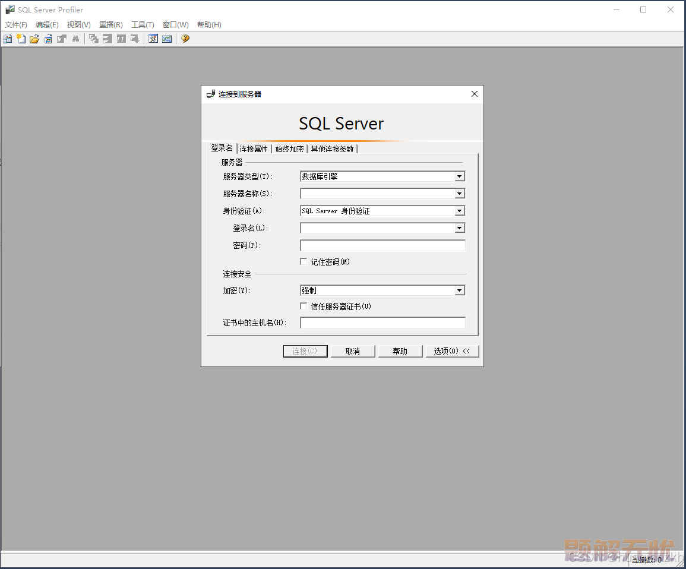Image resolution: width=686 pixels, height=569 pixels.
Task: Click the Tile Horizontally toolbar icon
Action: tap(107, 39)
